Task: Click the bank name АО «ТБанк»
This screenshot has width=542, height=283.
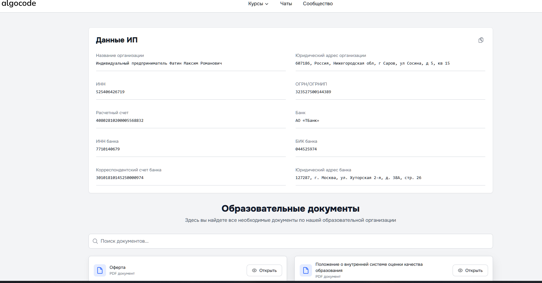Action: (x=307, y=121)
